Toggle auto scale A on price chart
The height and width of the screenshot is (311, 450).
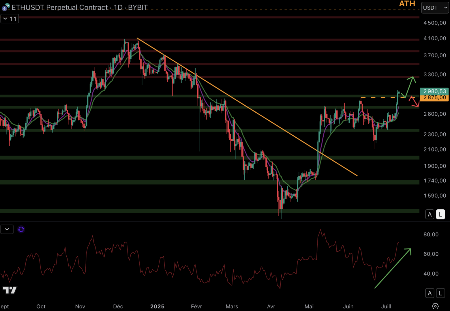430,214
